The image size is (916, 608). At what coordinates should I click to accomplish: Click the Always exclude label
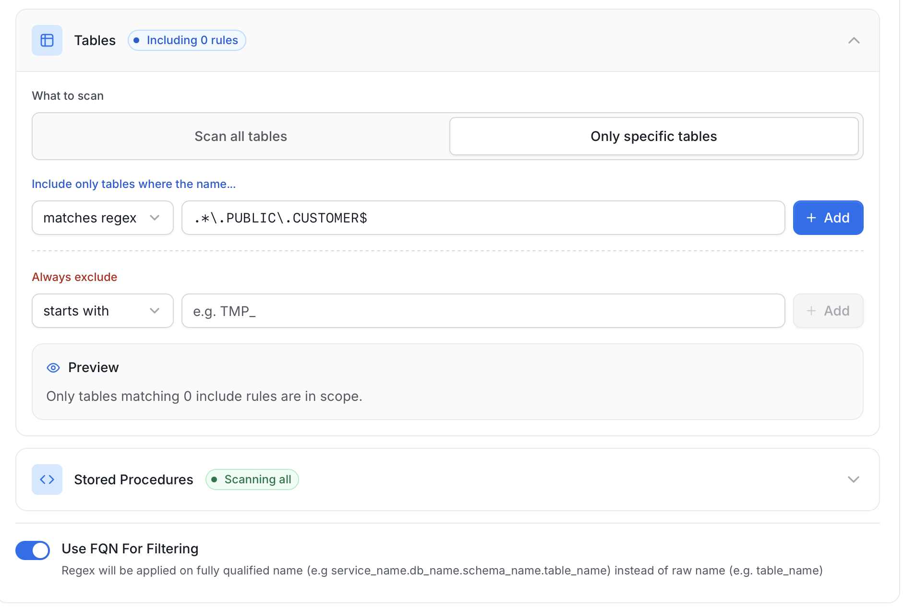[x=74, y=277]
